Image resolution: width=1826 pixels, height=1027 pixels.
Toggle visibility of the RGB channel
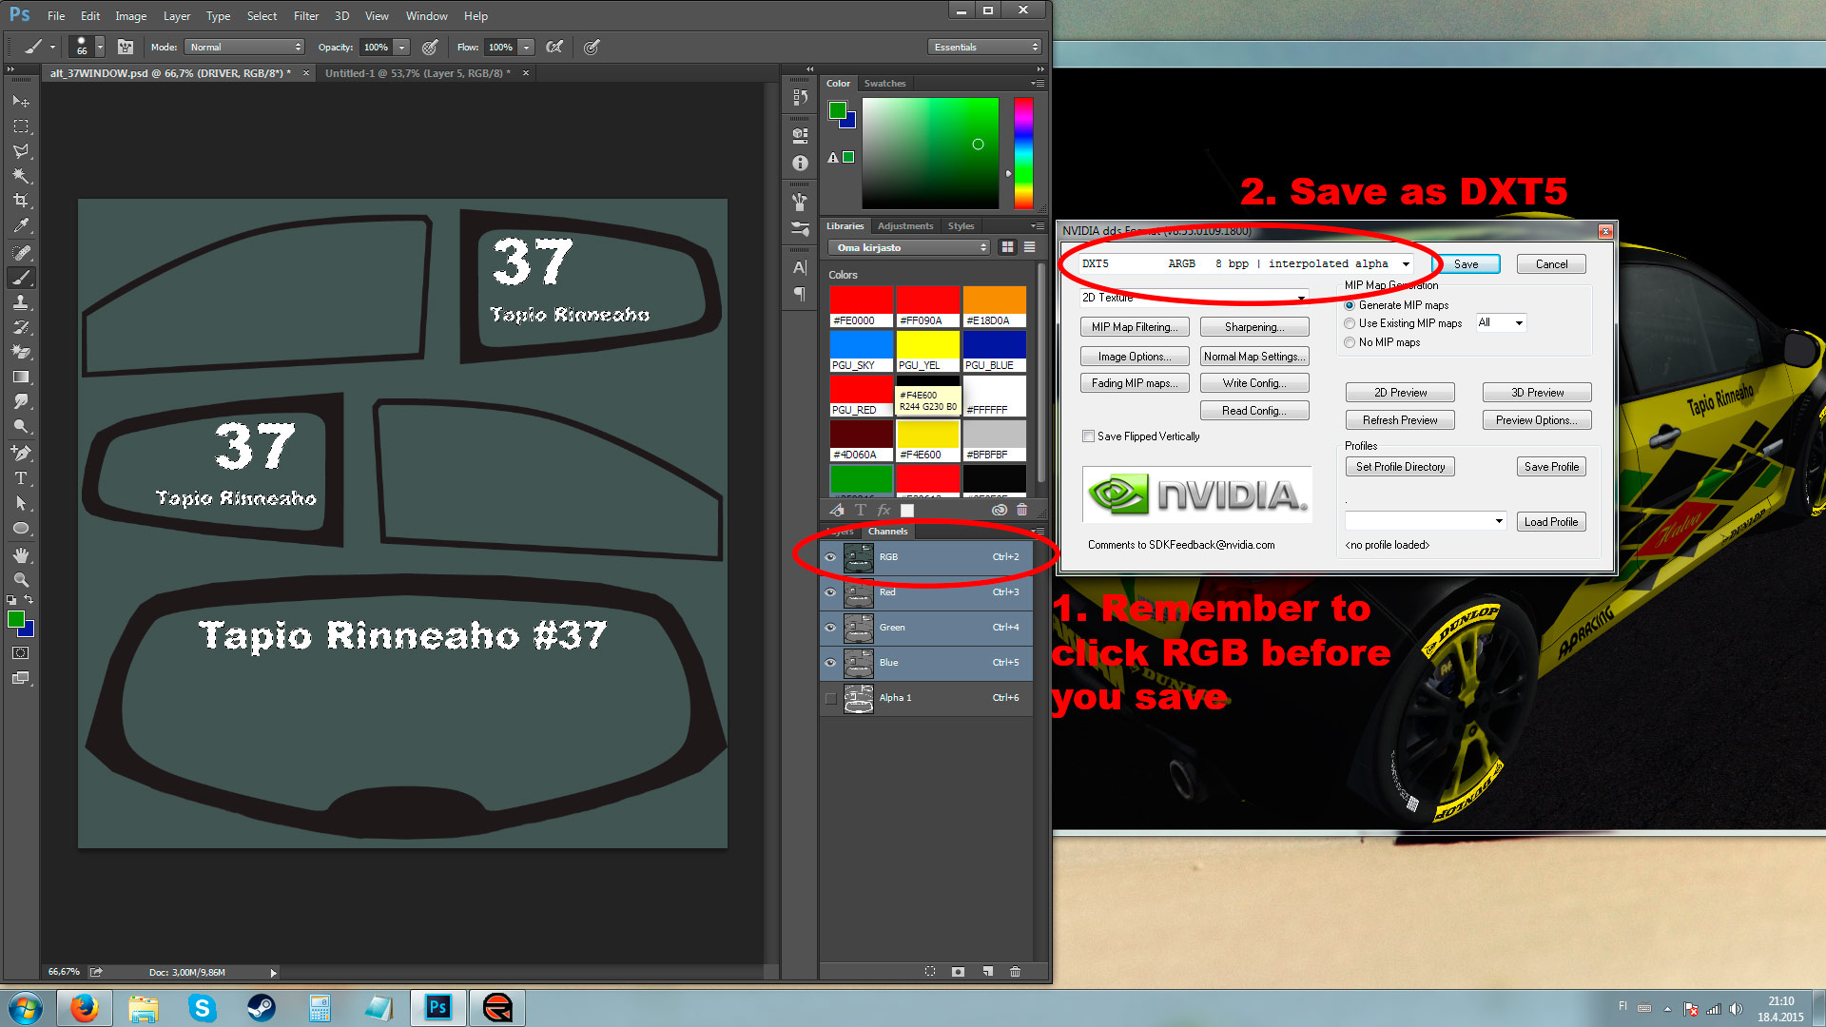[830, 557]
